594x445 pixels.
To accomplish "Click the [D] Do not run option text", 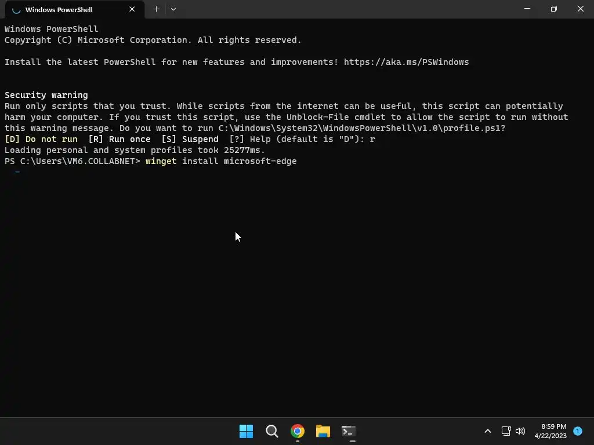I will pos(41,139).
